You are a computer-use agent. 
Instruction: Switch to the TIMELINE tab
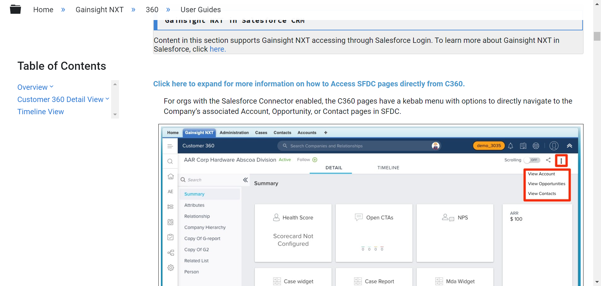[388, 168]
